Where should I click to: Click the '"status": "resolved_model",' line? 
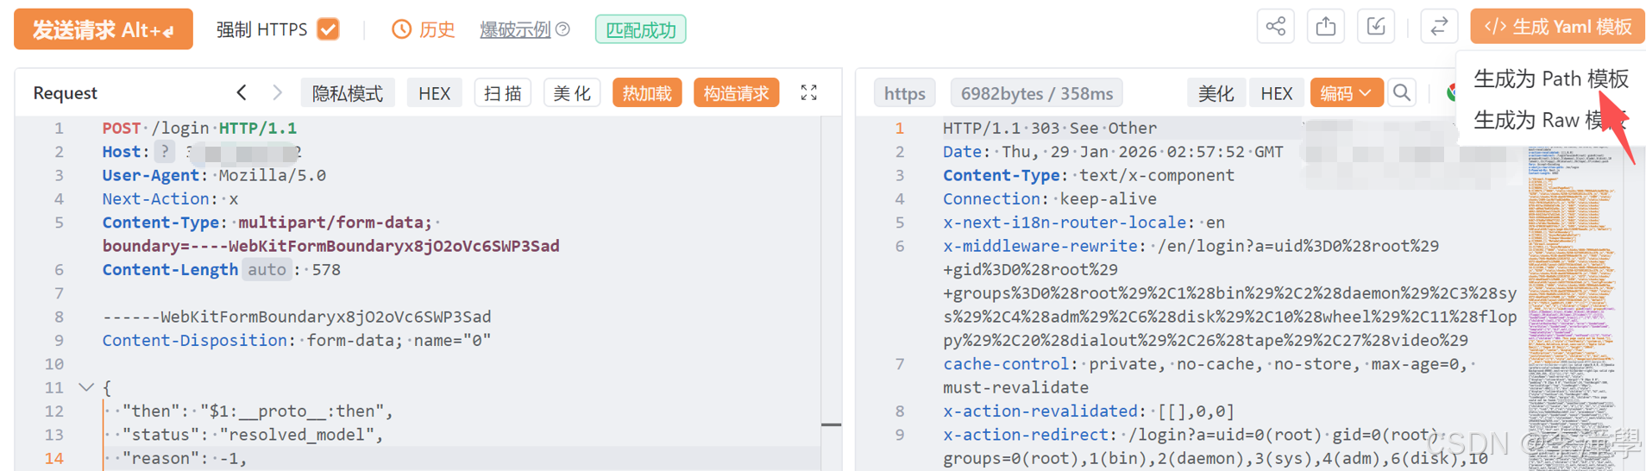click(x=253, y=435)
